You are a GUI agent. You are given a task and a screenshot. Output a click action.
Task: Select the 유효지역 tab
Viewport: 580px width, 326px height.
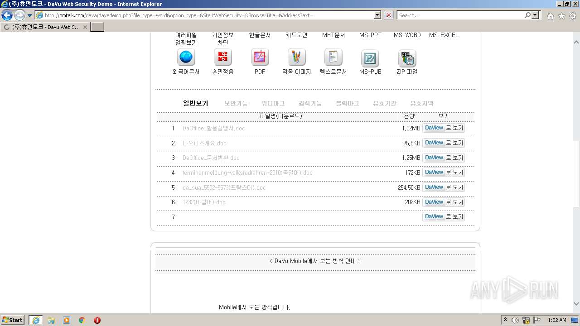[x=422, y=103]
